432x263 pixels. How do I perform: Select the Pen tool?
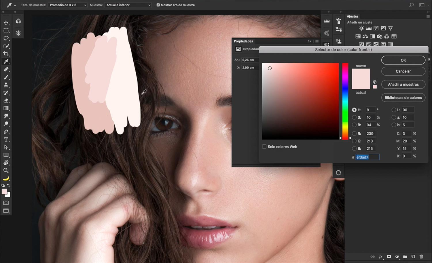6,131
